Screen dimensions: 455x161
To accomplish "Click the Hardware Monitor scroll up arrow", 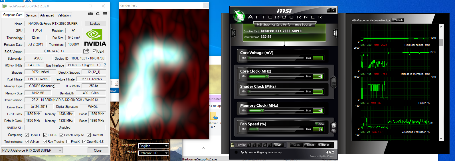I will (441, 27).
